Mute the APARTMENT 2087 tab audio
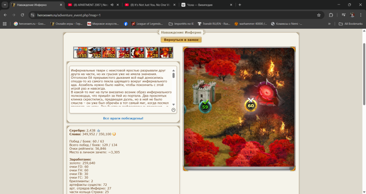366x194 pixels. point(112,5)
